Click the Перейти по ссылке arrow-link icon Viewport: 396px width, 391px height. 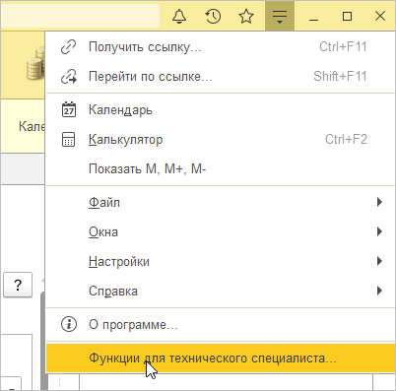tap(69, 77)
